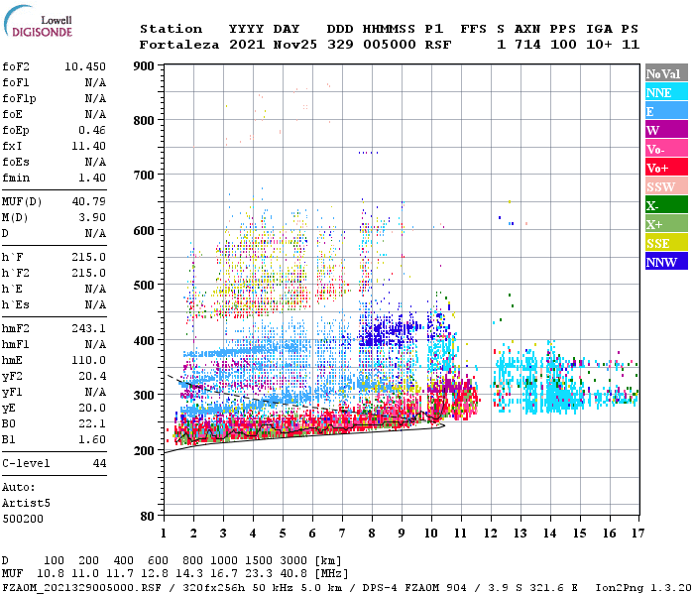This screenshot has height=595, width=694.
Task: Click the fmin value 1.40
Action: [92, 178]
